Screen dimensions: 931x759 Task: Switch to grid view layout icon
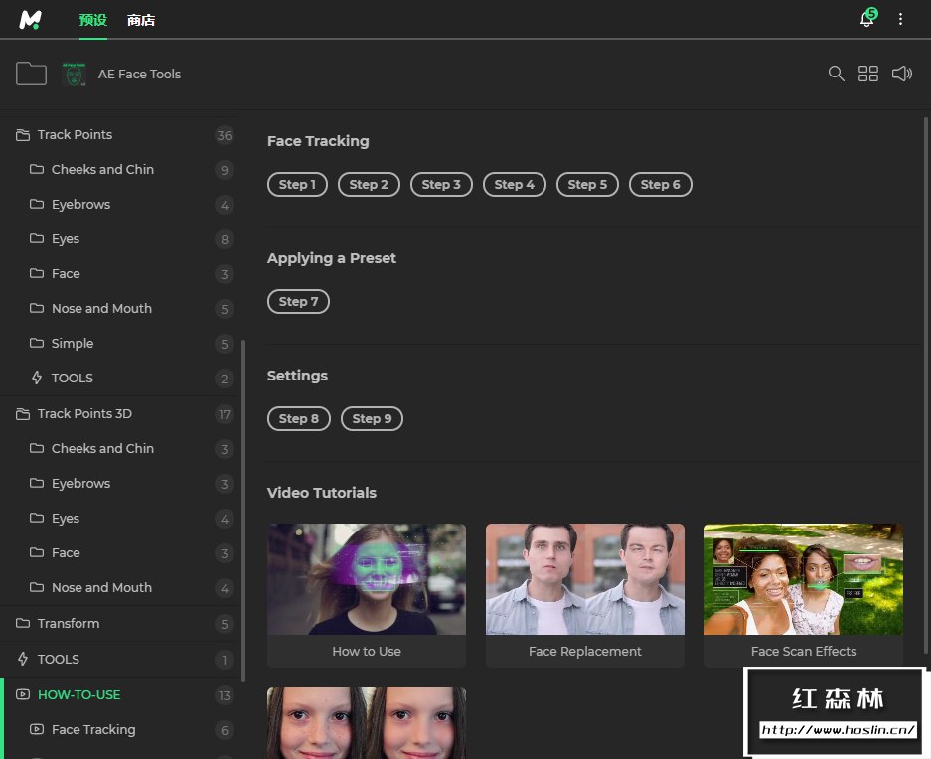pyautogui.click(x=868, y=74)
